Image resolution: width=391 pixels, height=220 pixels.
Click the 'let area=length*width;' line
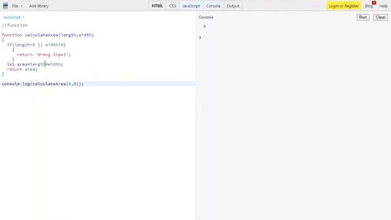coord(35,64)
